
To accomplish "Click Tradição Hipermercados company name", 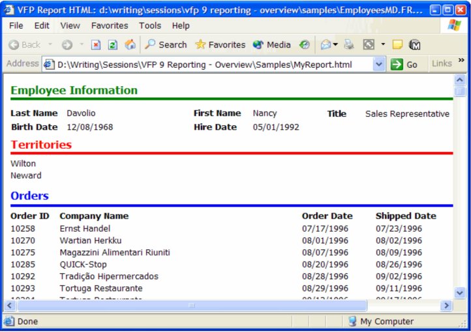I will coord(109,277).
